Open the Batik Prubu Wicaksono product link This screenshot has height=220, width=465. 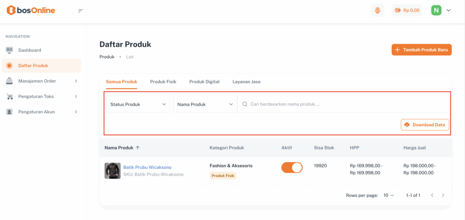click(147, 167)
